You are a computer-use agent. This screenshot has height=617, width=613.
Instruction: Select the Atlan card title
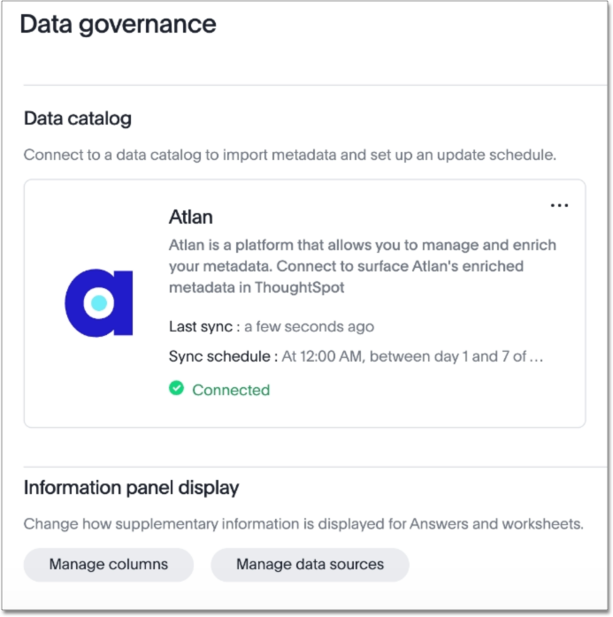190,217
